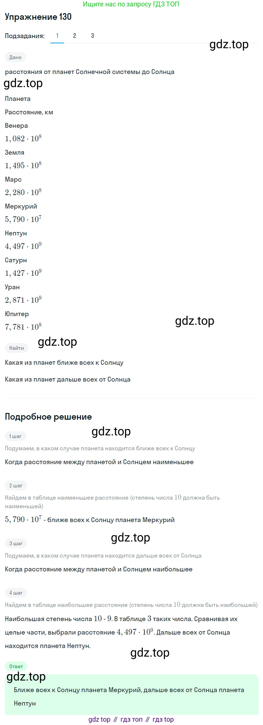Click the '1 шаг' step badge
The width and height of the screenshot is (263, 725).
click(16, 436)
